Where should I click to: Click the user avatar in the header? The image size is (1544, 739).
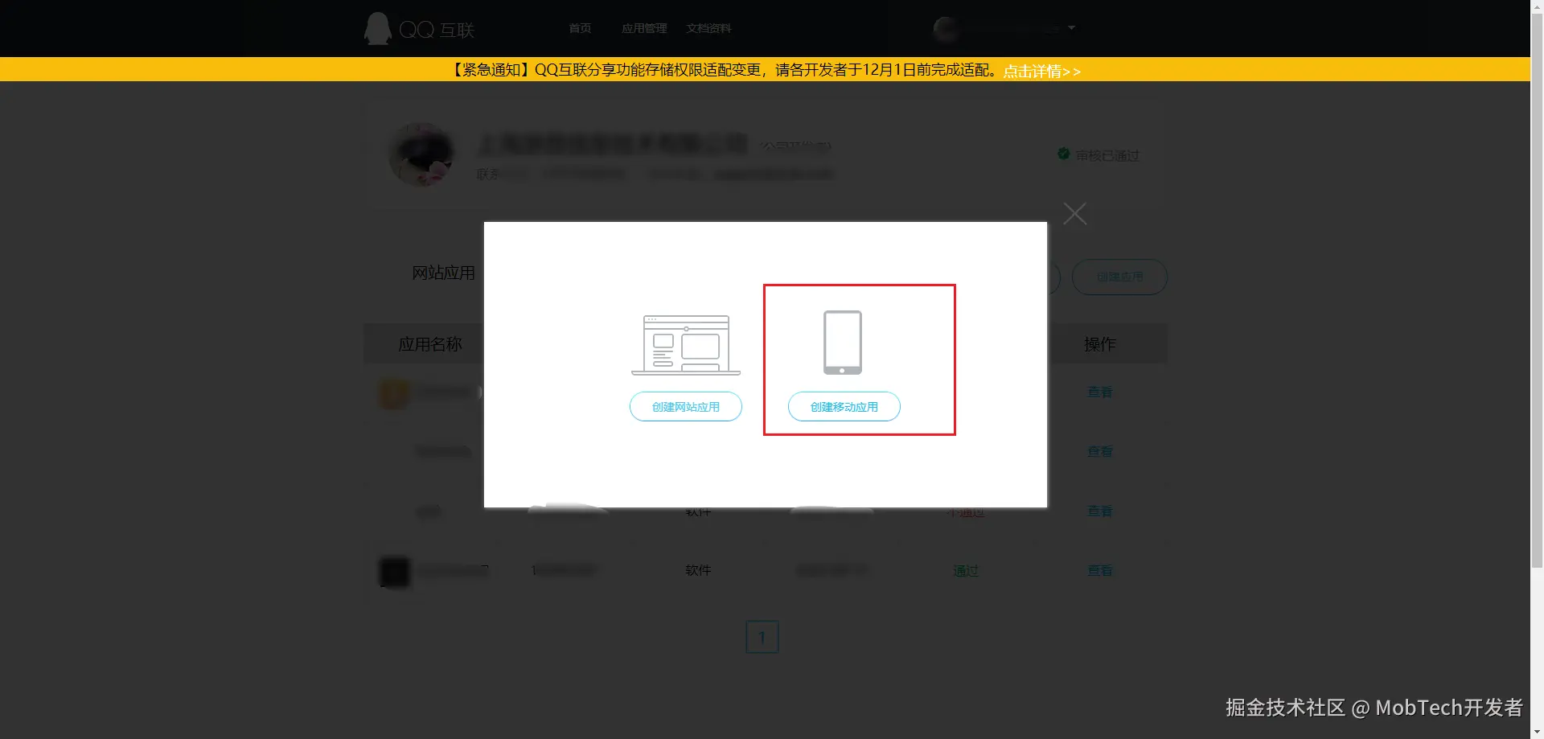946,28
